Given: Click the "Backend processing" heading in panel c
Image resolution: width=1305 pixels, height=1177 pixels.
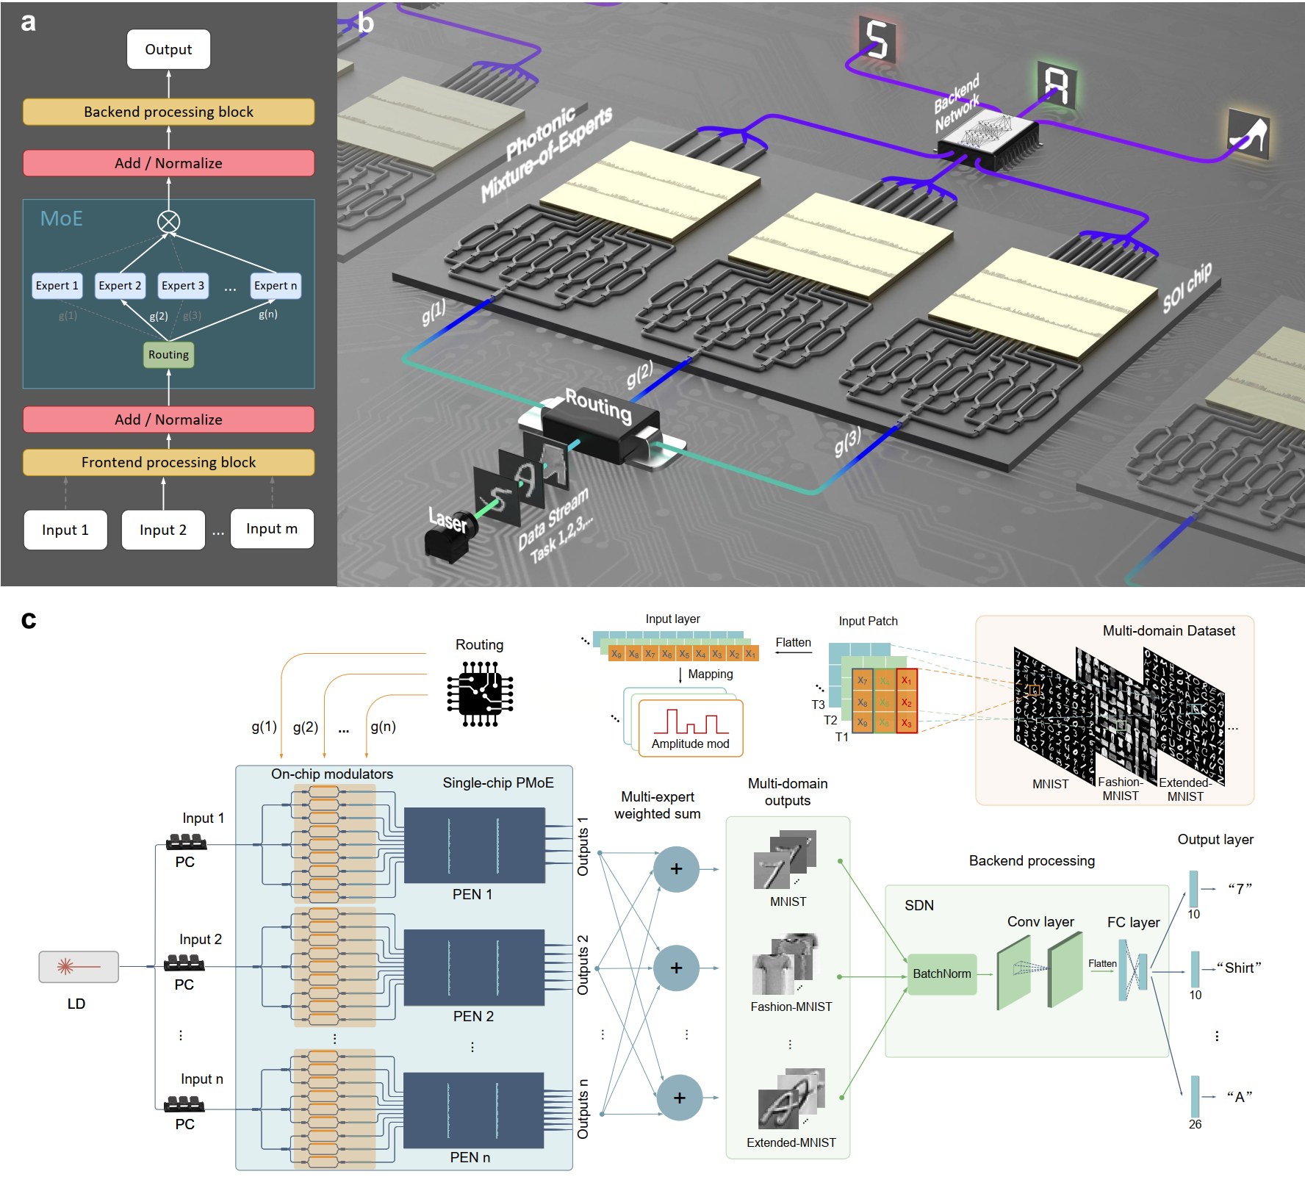Looking at the screenshot, I should point(1032,861).
